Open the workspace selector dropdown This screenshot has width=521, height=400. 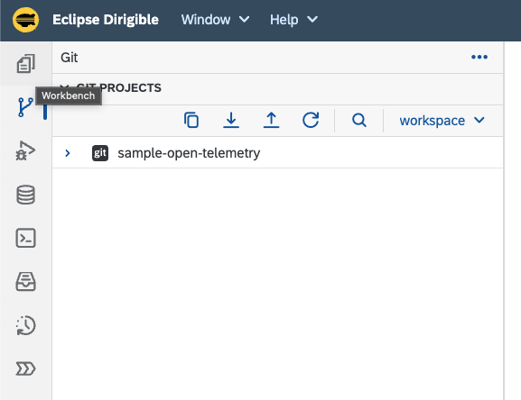442,121
